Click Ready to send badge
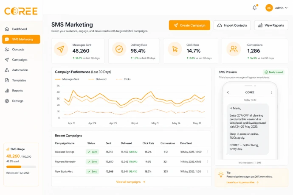 tap(273, 72)
